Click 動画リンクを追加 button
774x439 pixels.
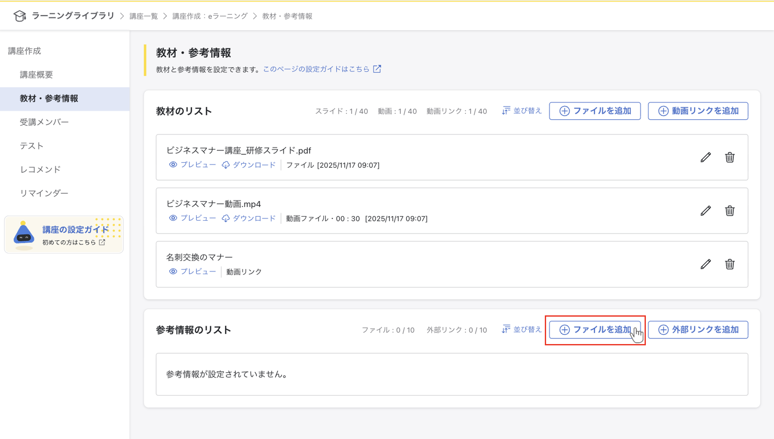(698, 111)
